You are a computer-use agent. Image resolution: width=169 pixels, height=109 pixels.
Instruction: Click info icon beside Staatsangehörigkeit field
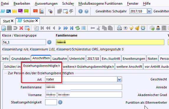60,102
